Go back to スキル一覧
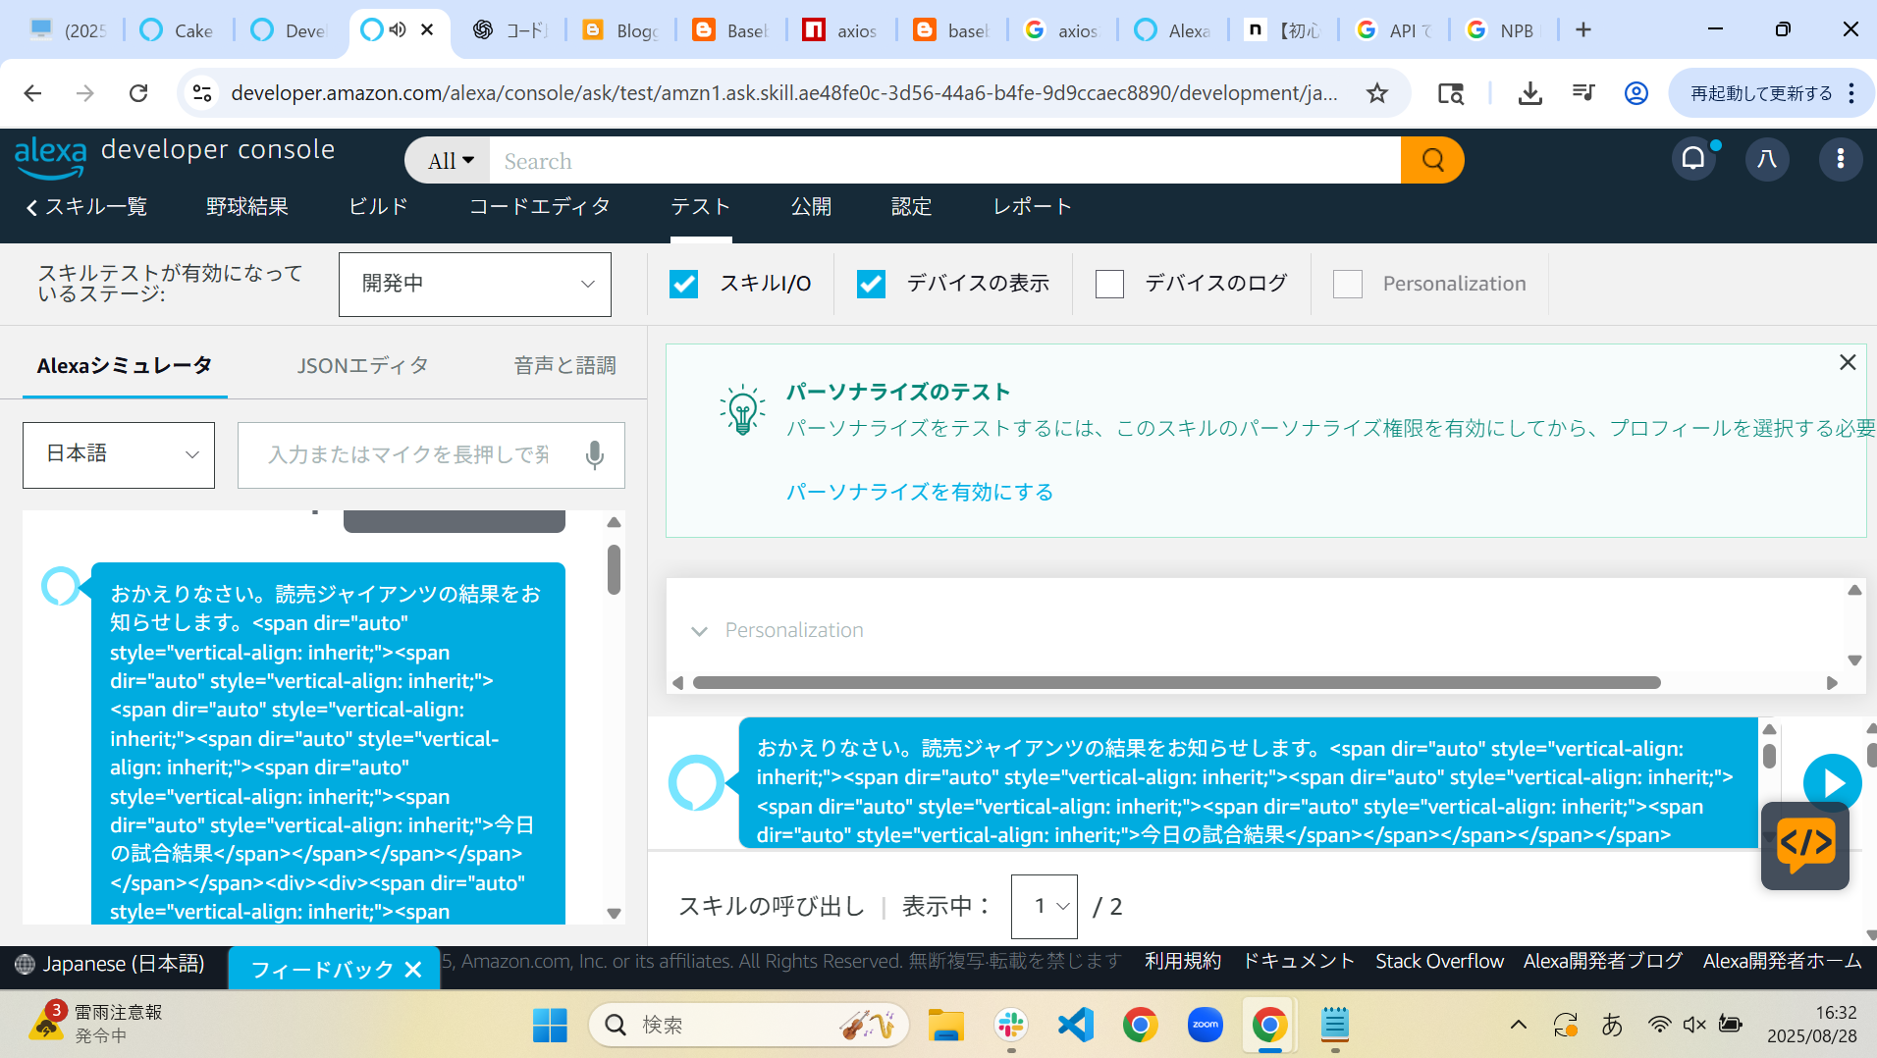Viewport: 1877px width, 1058px height. coord(86,207)
